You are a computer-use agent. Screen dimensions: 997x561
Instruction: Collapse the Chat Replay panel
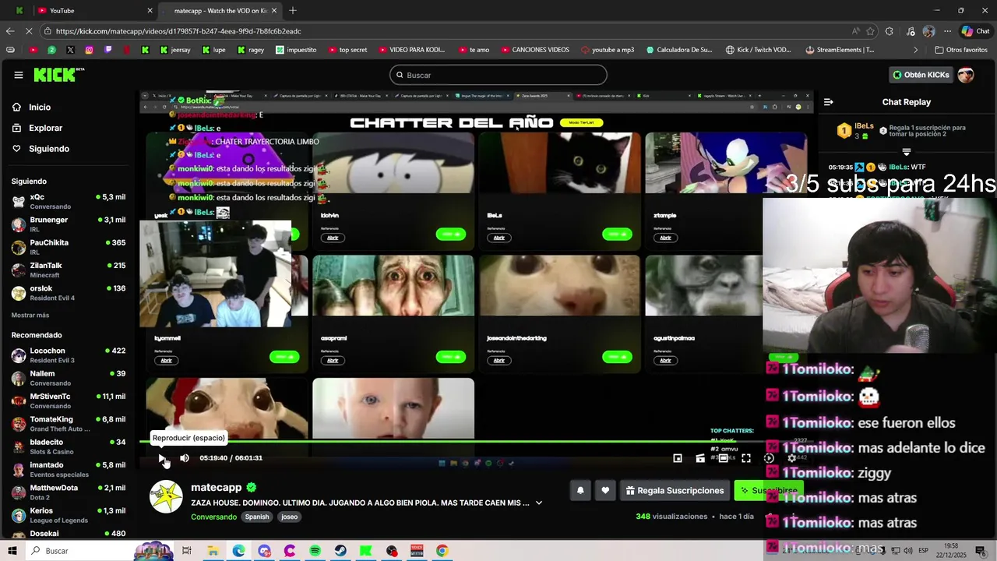pyautogui.click(x=828, y=102)
